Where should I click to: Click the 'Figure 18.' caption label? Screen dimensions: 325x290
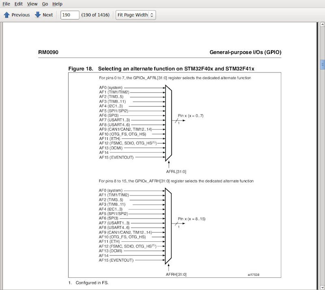pos(80,69)
